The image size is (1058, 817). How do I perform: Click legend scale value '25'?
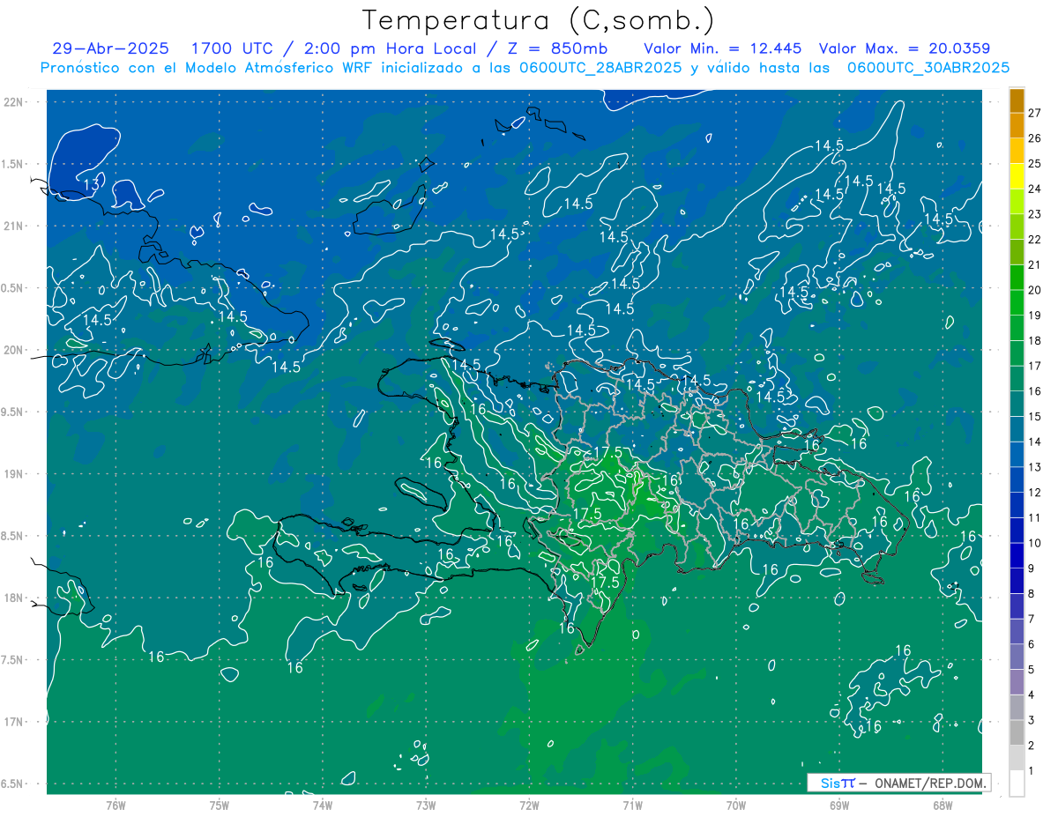[1034, 163]
